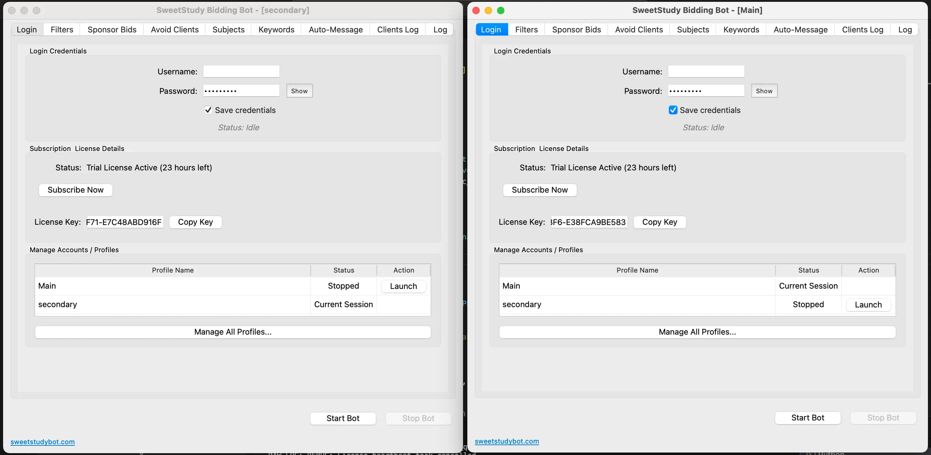This screenshot has height=455, width=931.
Task: Select the Login tab in Main window
Action: pyautogui.click(x=491, y=30)
